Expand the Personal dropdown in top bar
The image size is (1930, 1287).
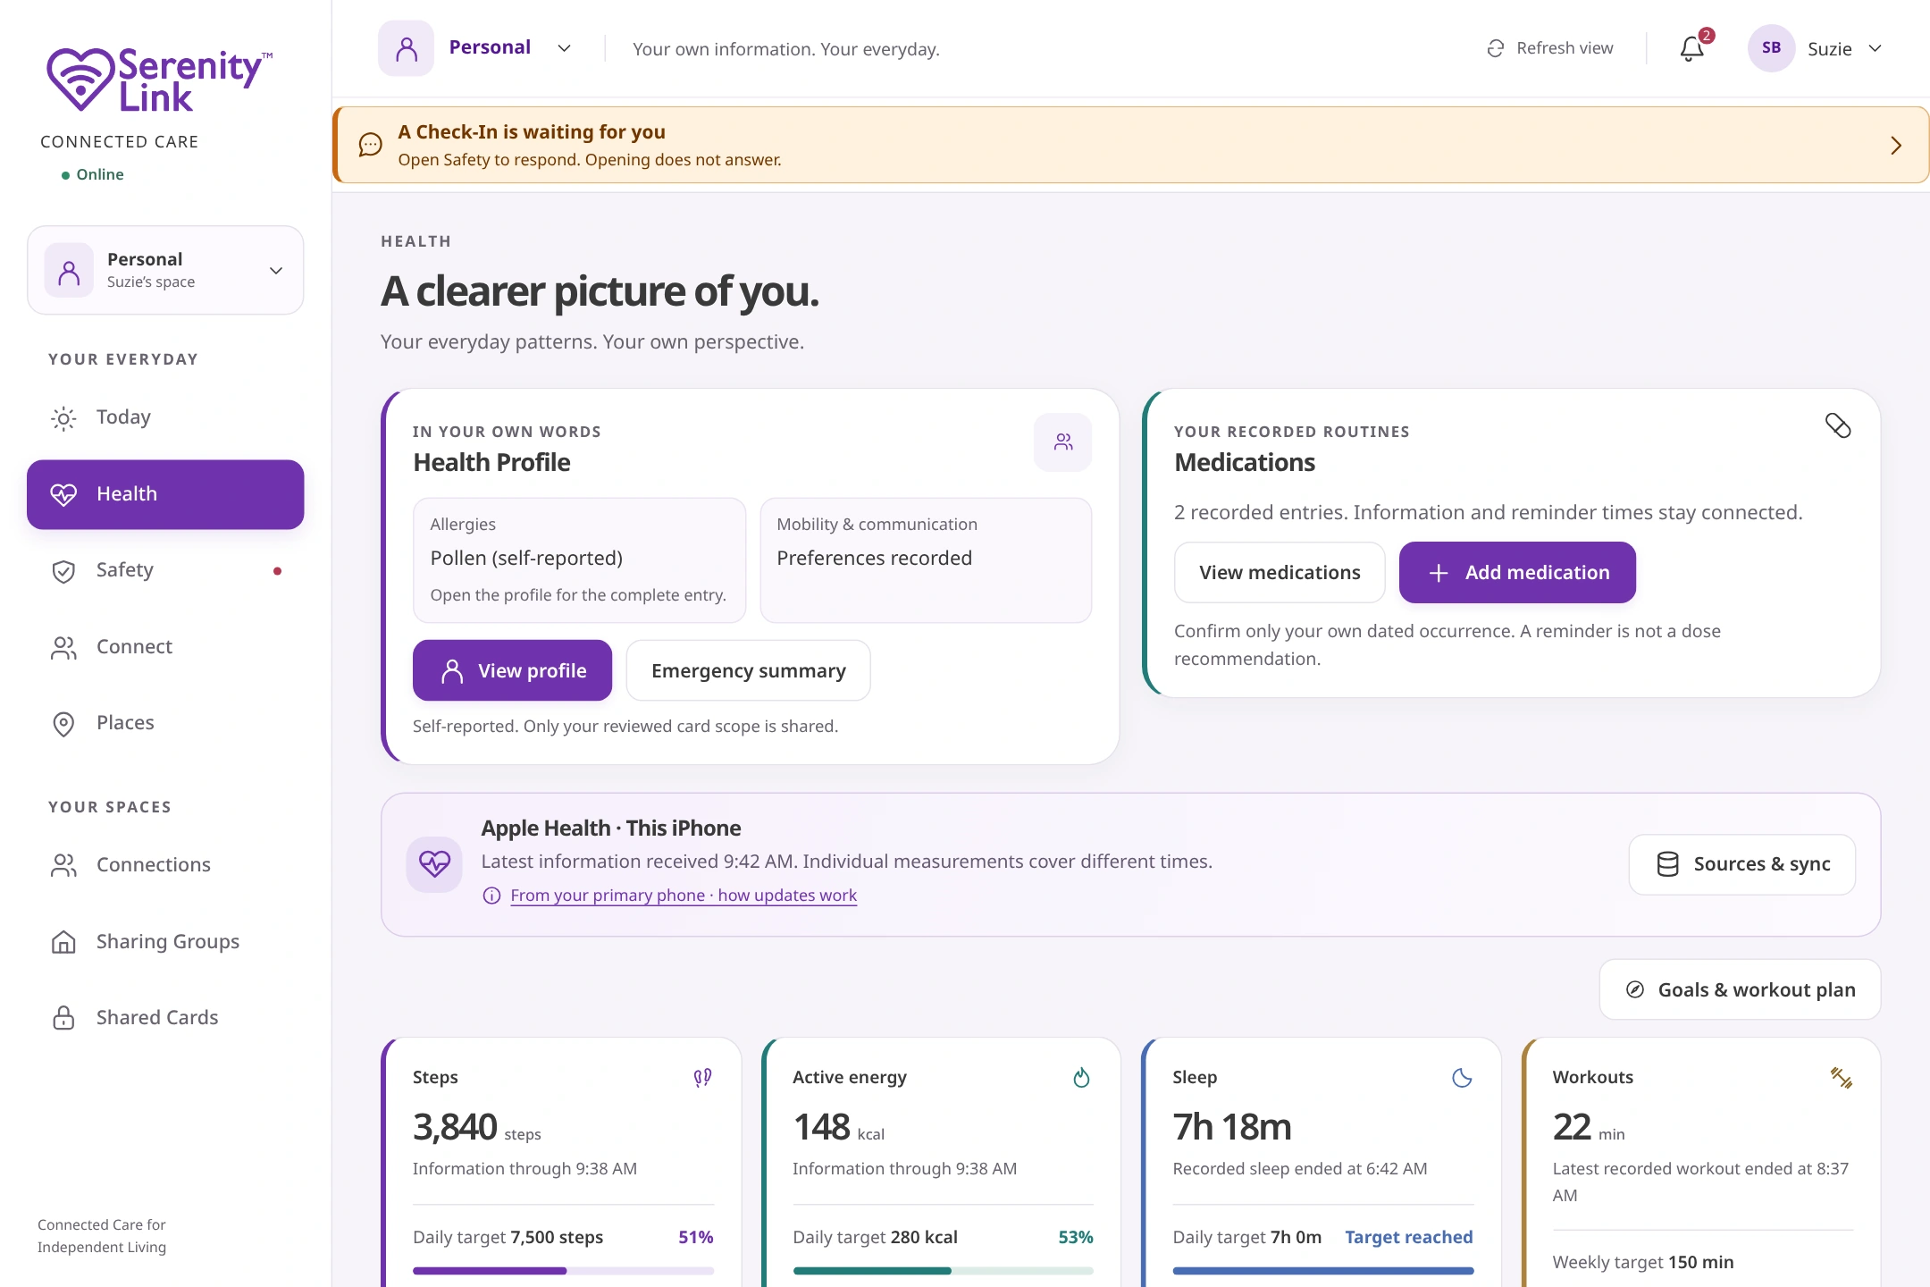(564, 48)
